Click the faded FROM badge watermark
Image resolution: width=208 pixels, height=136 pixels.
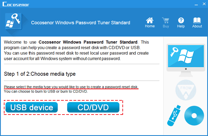click(x=186, y=90)
